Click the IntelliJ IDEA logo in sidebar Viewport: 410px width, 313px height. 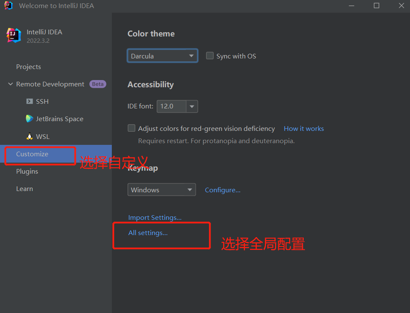pyautogui.click(x=14, y=35)
